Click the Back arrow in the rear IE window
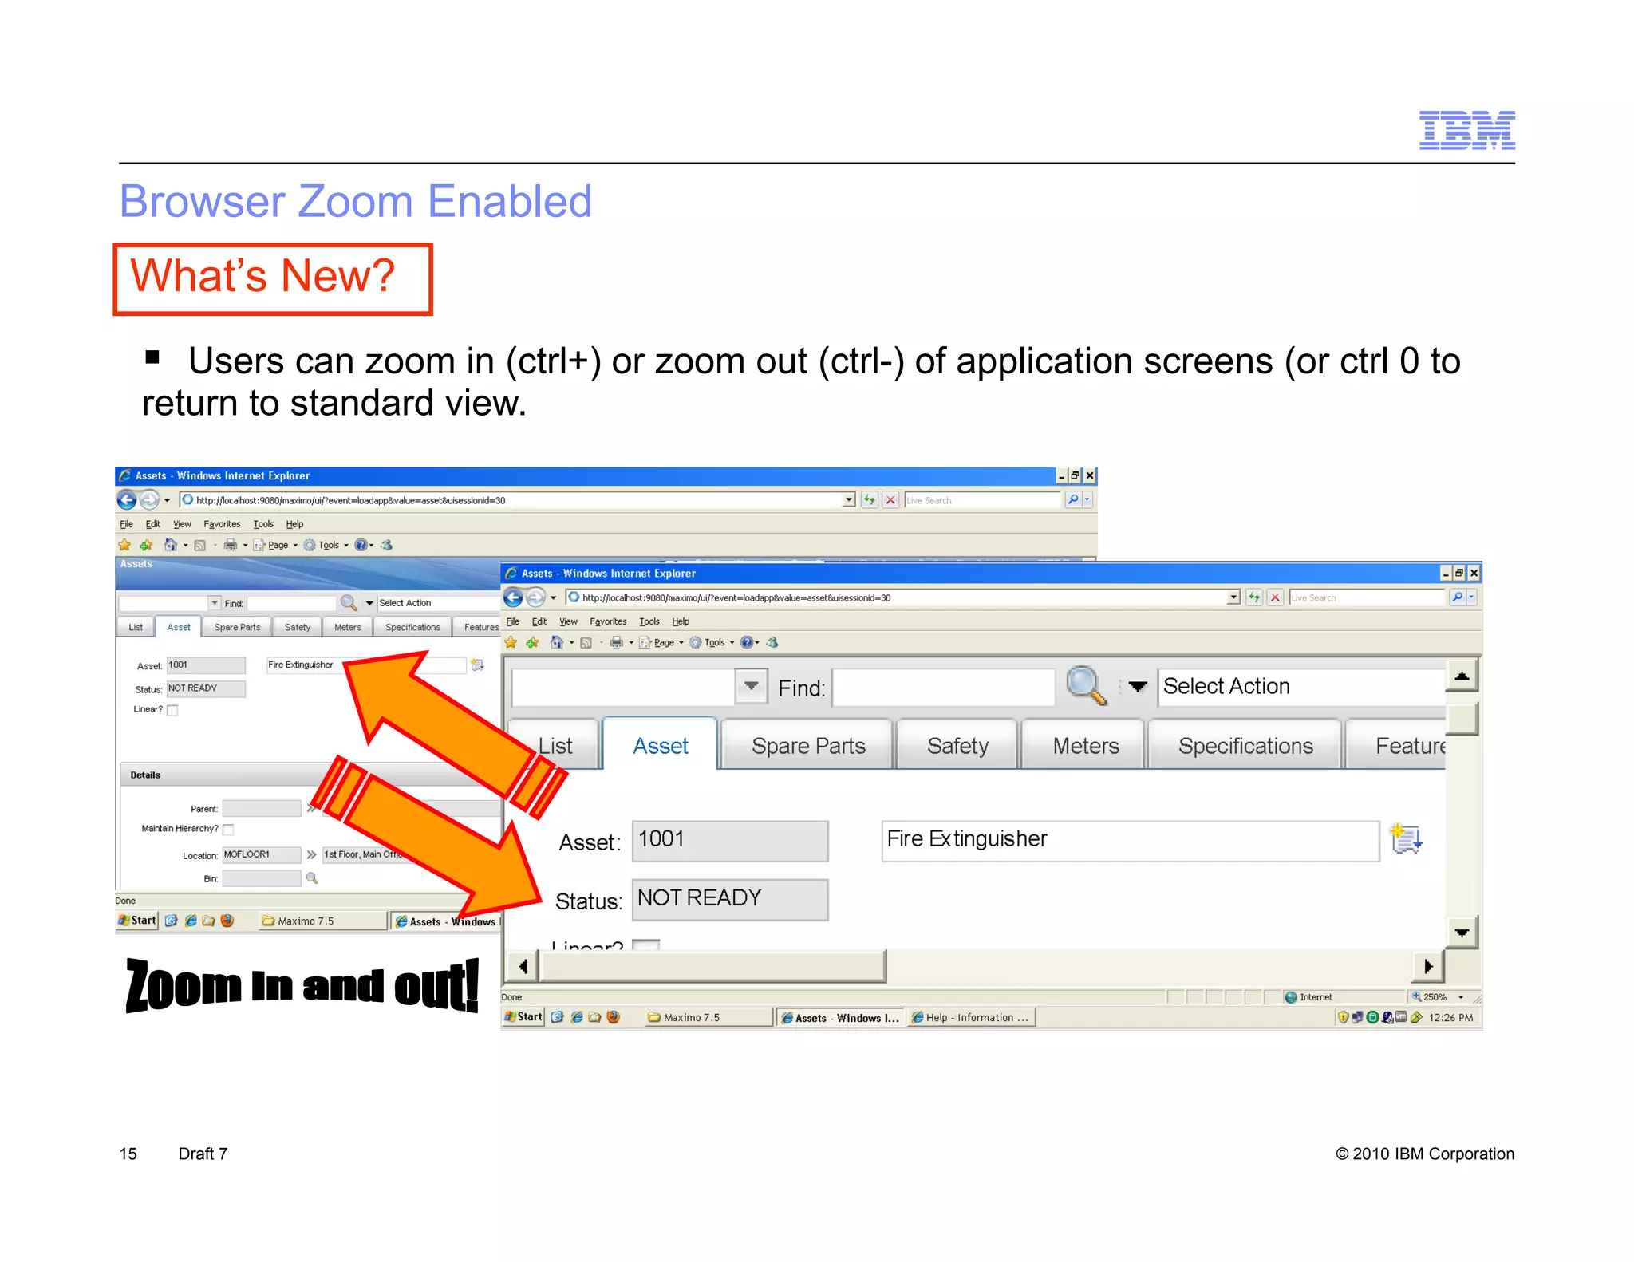The width and height of the screenshot is (1634, 1262). click(x=127, y=500)
